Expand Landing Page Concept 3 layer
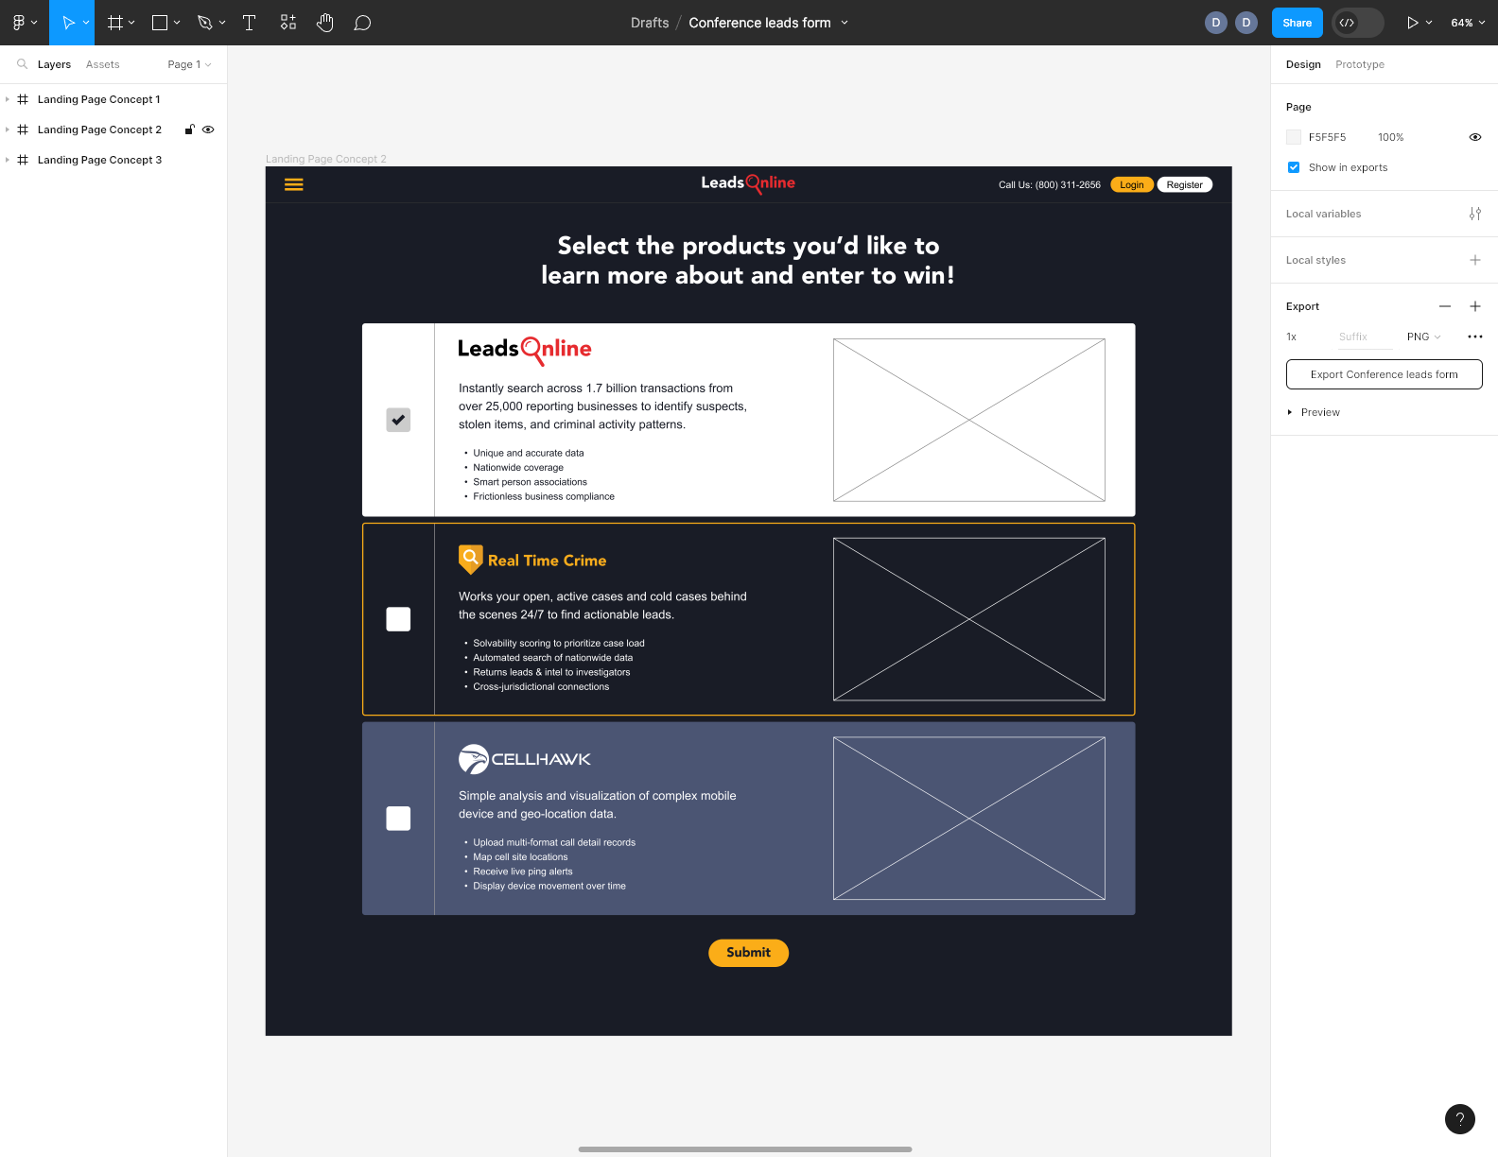1498x1157 pixels. click(x=8, y=160)
